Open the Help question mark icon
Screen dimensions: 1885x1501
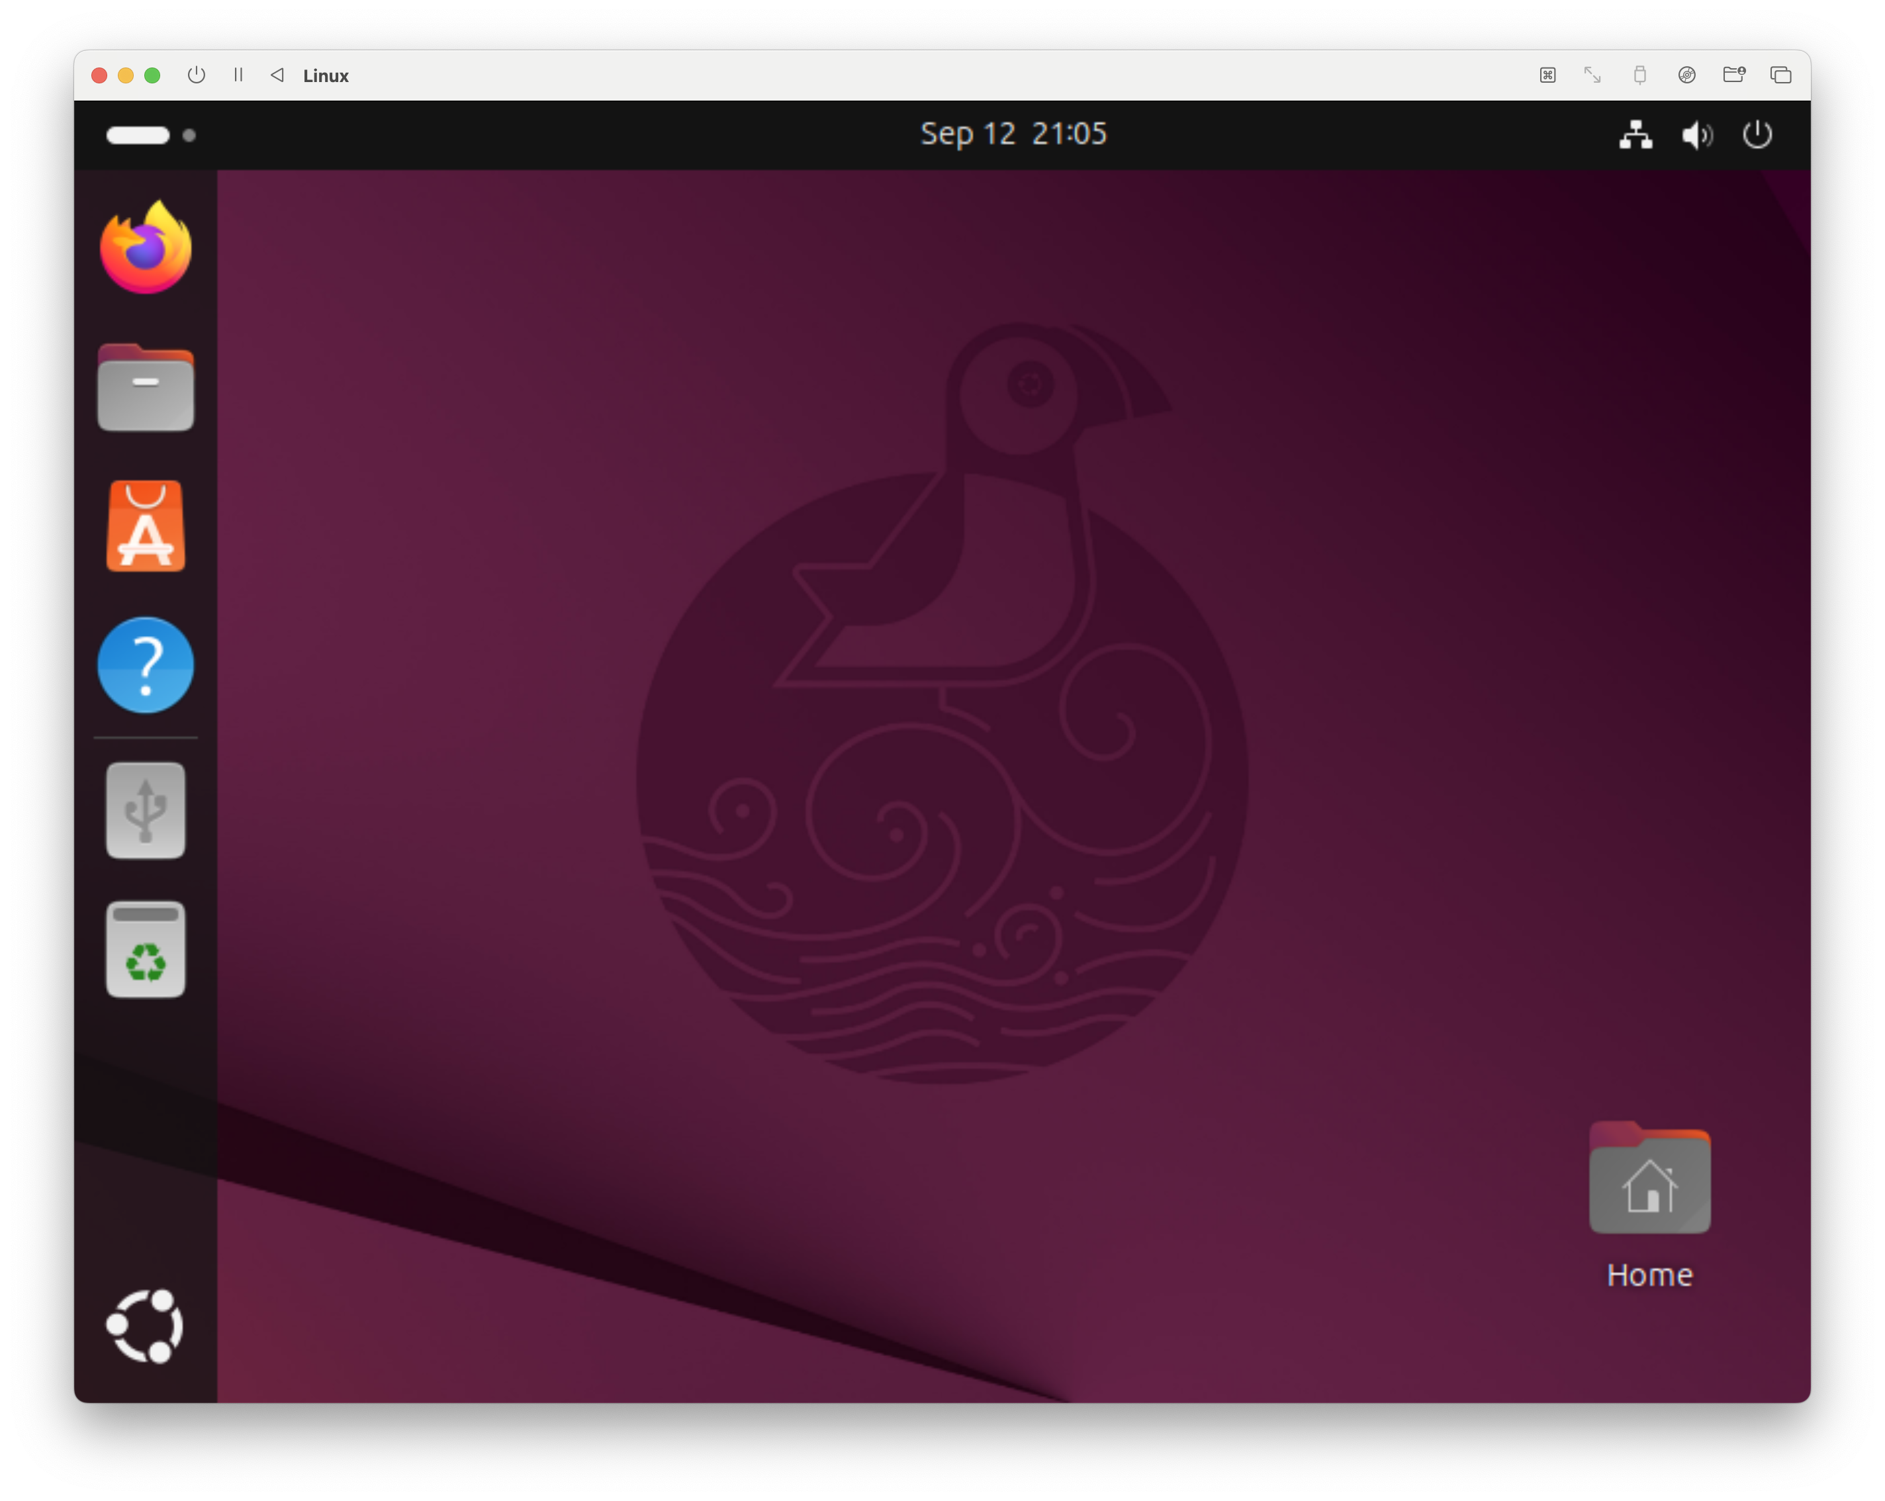pyautogui.click(x=145, y=665)
